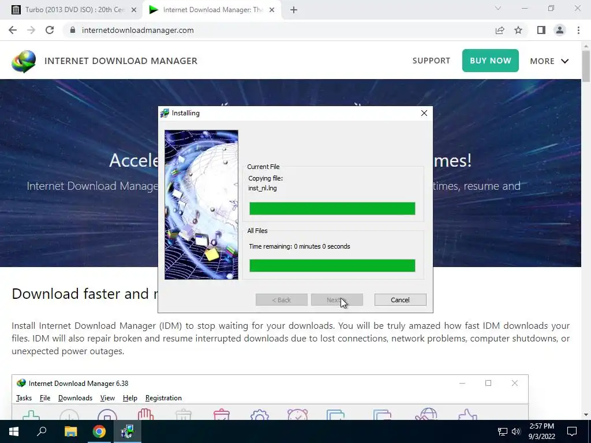The width and height of the screenshot is (591, 443).
Task: Open Registration menu in IDM screenshot
Action: pos(163,398)
